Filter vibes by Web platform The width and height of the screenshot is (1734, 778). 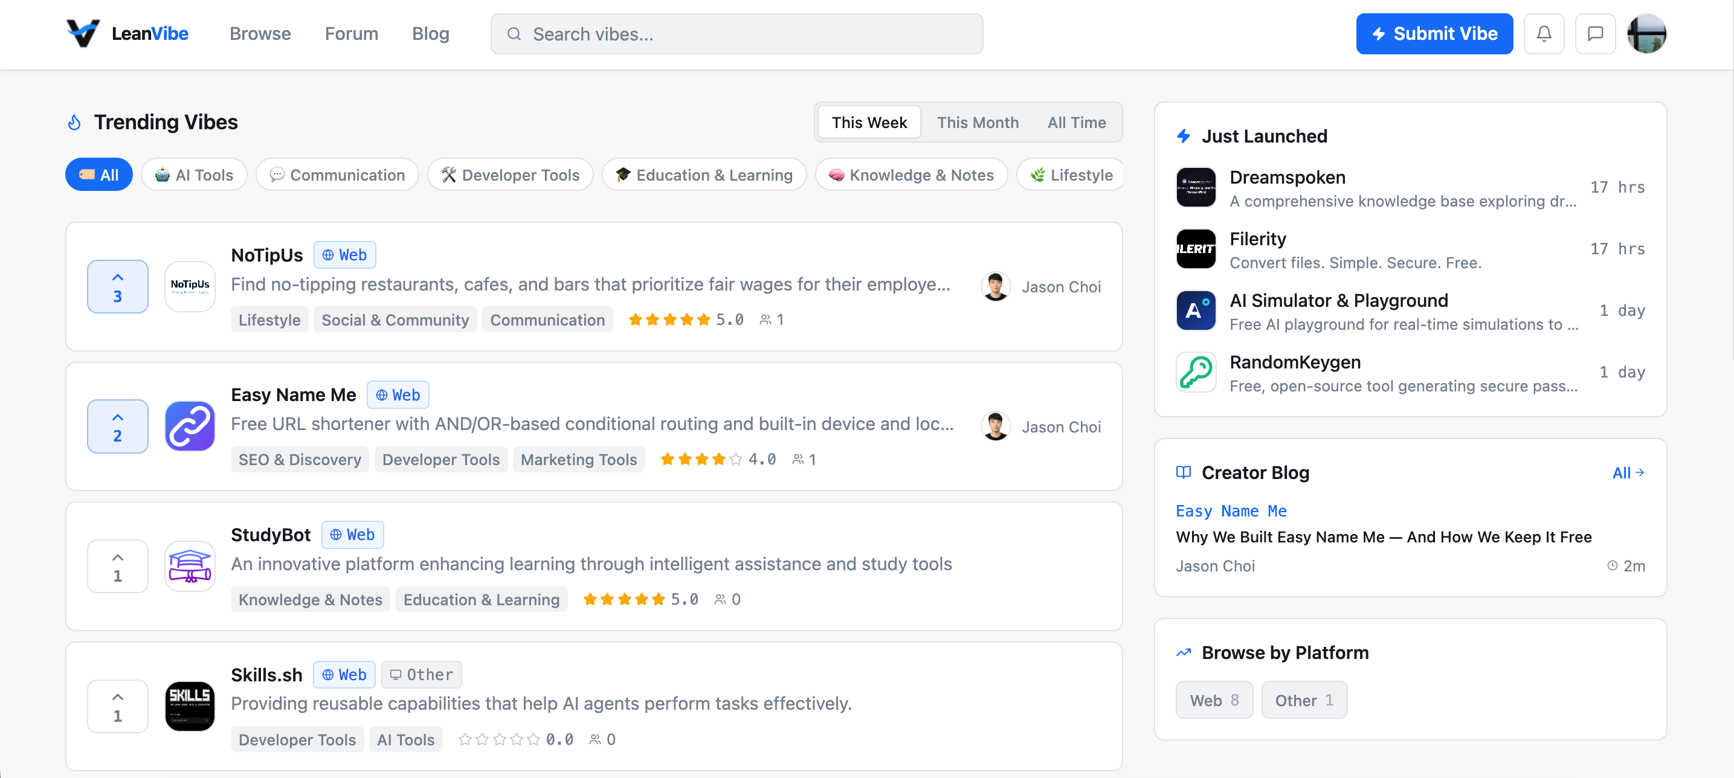tap(1214, 700)
